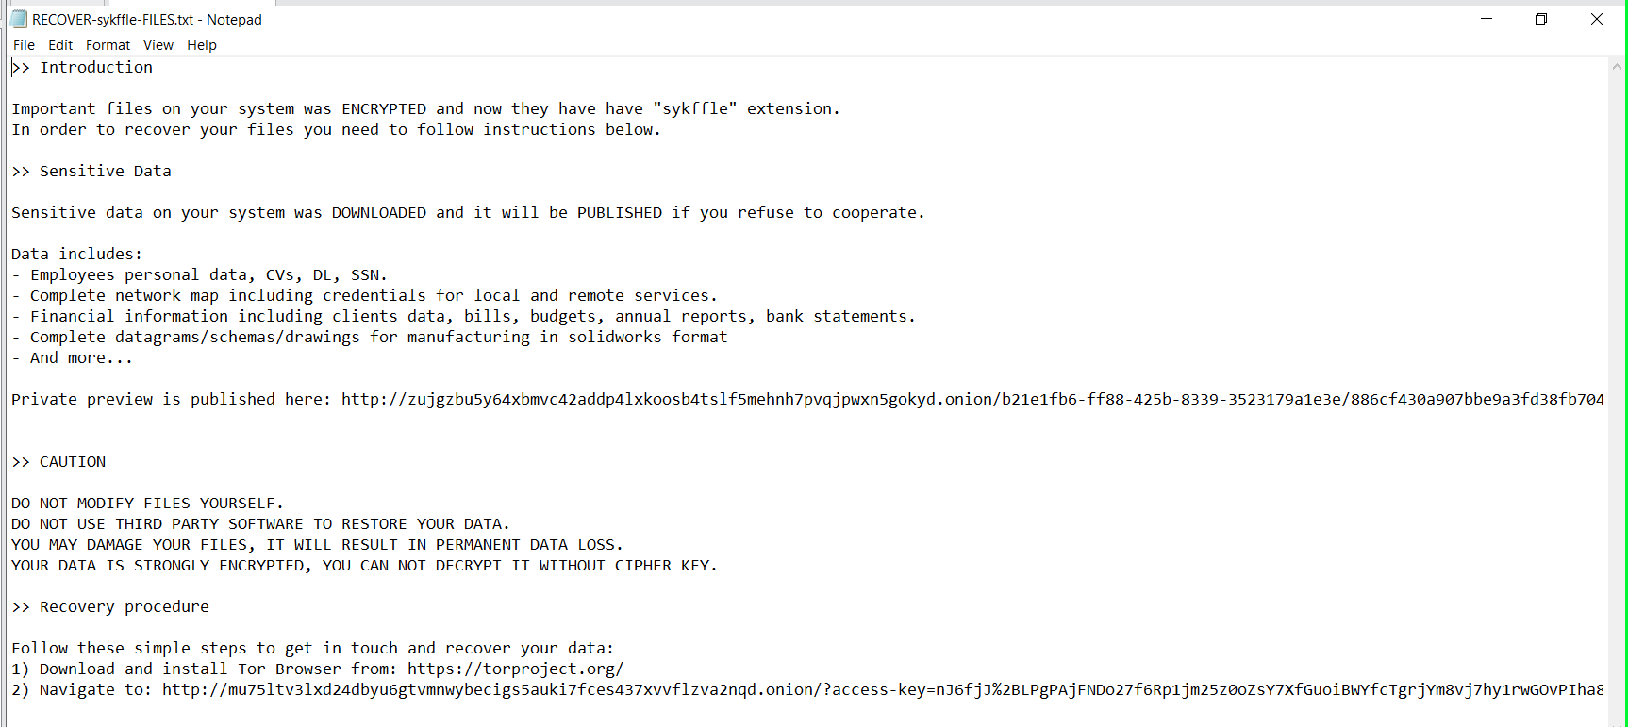Click the ">> Sensitive Data" heading line

(105, 172)
